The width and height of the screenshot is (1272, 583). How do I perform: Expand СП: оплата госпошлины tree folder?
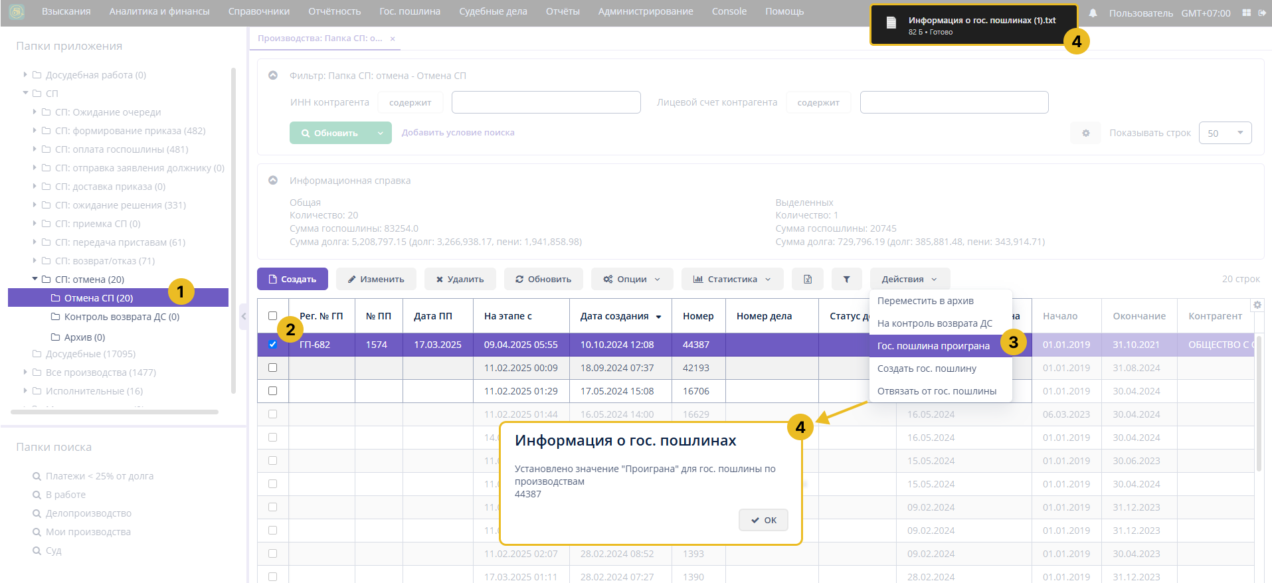pos(35,149)
